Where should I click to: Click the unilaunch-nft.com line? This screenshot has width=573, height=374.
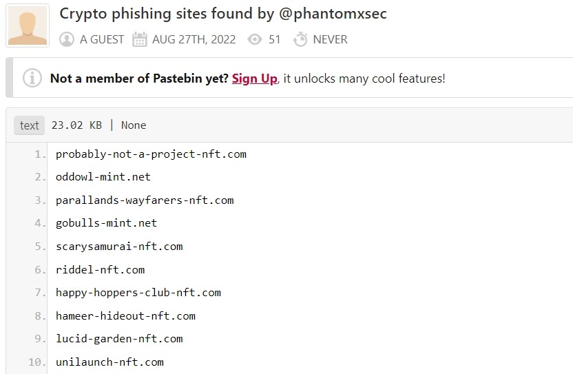[x=110, y=362]
